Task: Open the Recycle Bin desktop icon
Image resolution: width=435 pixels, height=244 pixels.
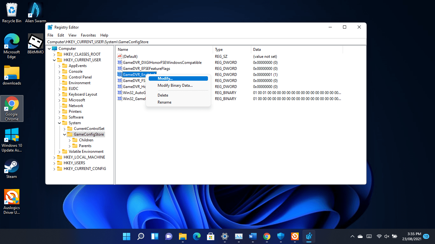Action: pos(12,10)
